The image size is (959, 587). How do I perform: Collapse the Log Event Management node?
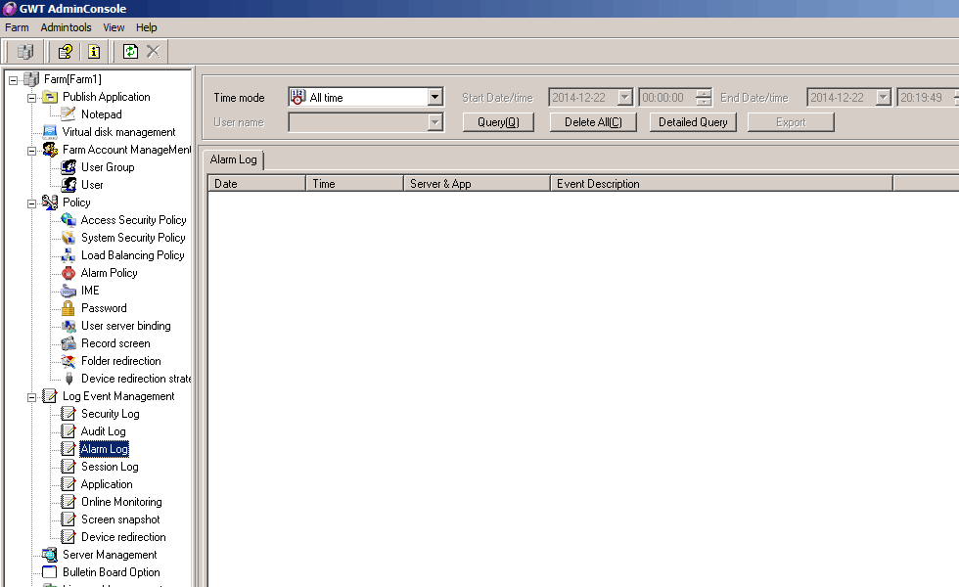(x=32, y=396)
